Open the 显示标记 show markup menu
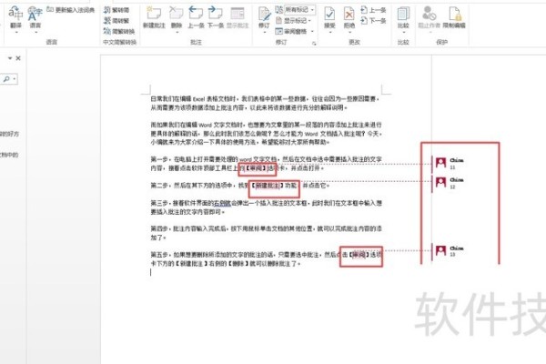 [x=293, y=21]
